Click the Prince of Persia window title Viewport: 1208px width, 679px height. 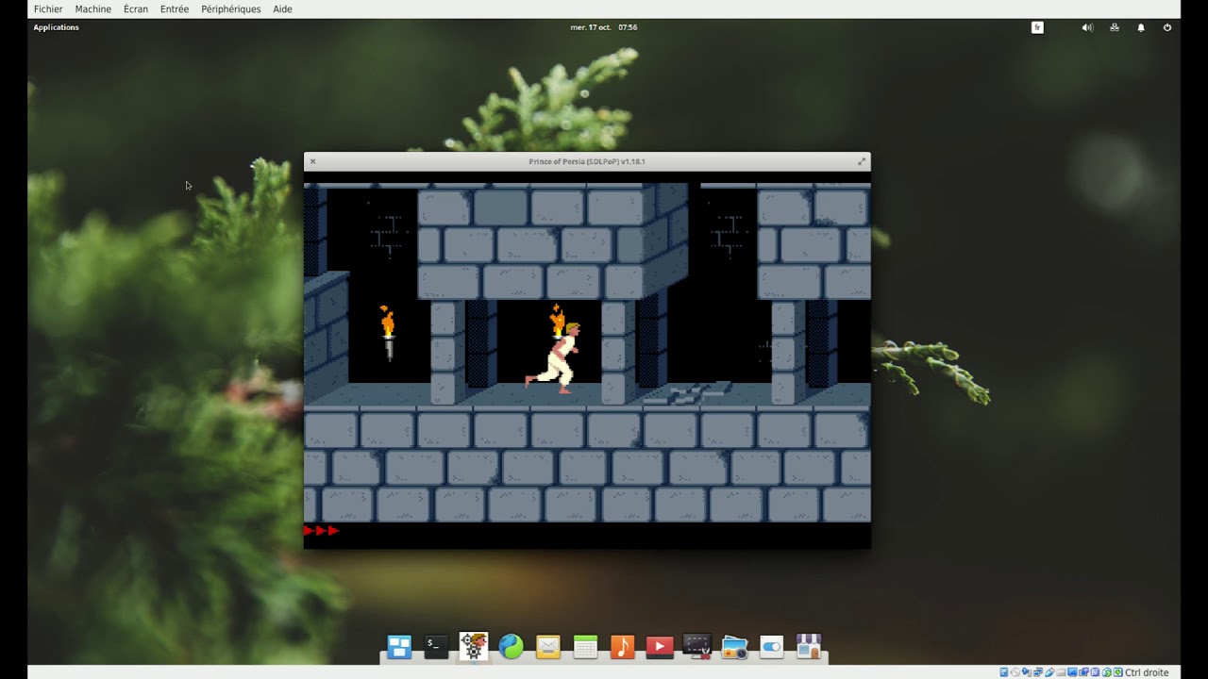587,161
